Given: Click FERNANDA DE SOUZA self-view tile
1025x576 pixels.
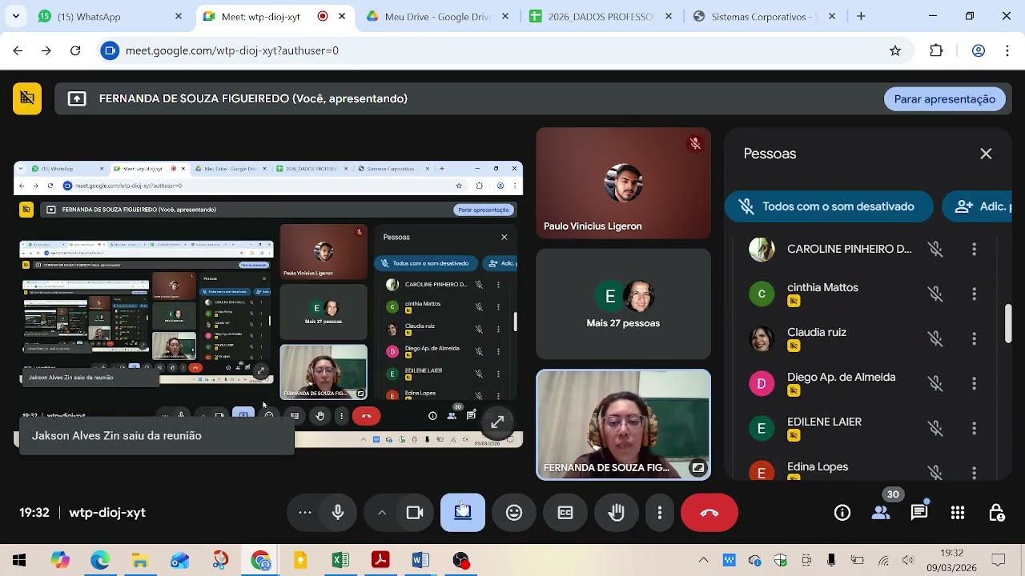Looking at the screenshot, I should [623, 425].
